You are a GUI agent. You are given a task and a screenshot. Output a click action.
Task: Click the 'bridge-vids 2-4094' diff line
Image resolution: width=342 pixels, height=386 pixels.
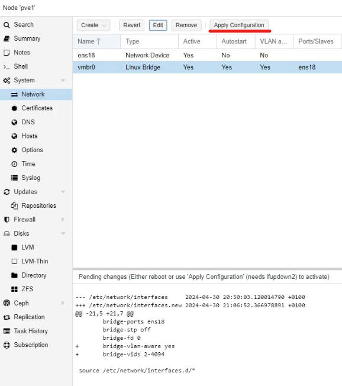[x=134, y=354]
